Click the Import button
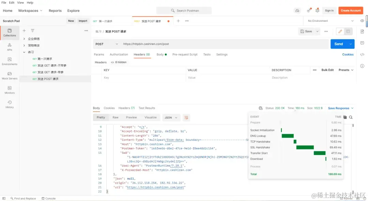368x201 pixels. click(x=83, y=21)
